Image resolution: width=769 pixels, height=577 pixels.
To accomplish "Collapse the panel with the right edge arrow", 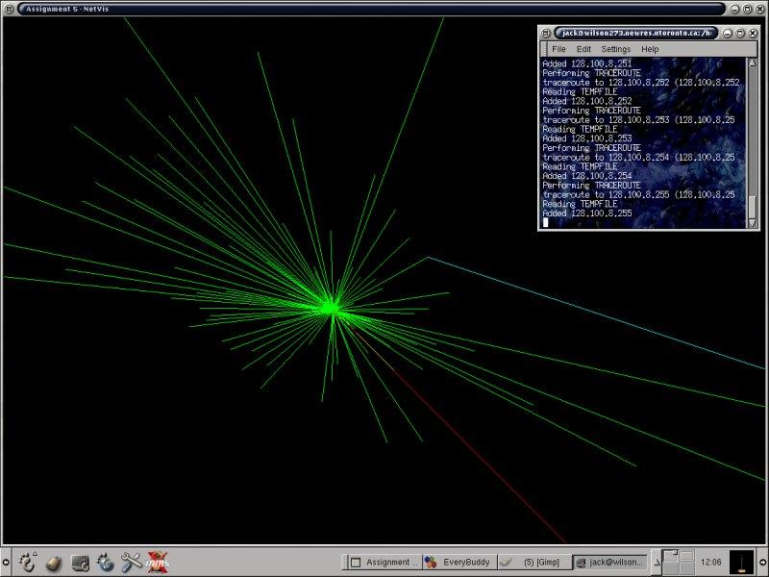I will click(764, 562).
